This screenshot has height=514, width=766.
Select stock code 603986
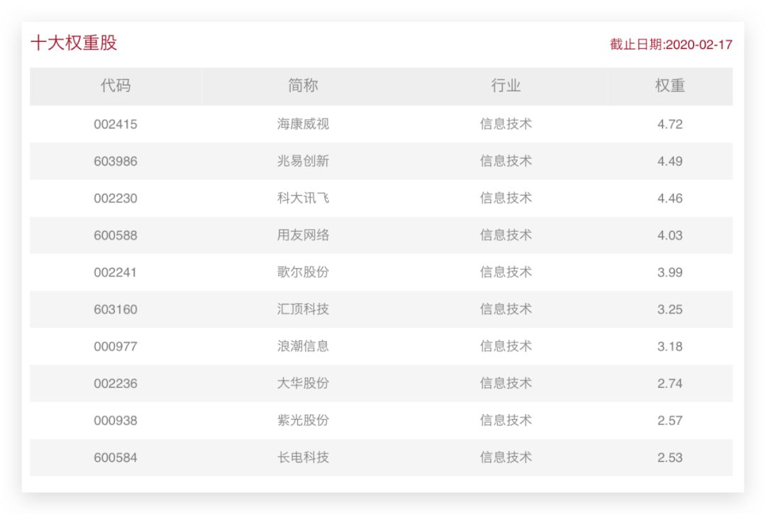click(x=116, y=161)
